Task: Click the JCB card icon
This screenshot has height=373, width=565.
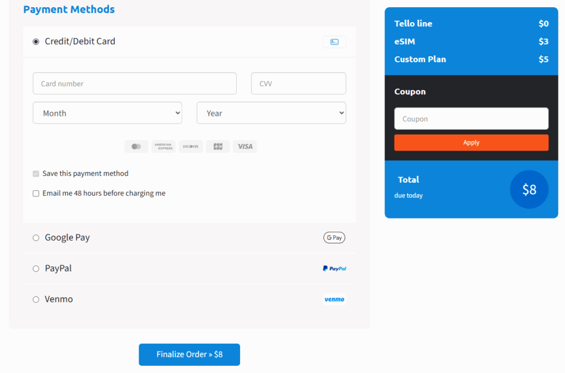Action: [x=218, y=146]
